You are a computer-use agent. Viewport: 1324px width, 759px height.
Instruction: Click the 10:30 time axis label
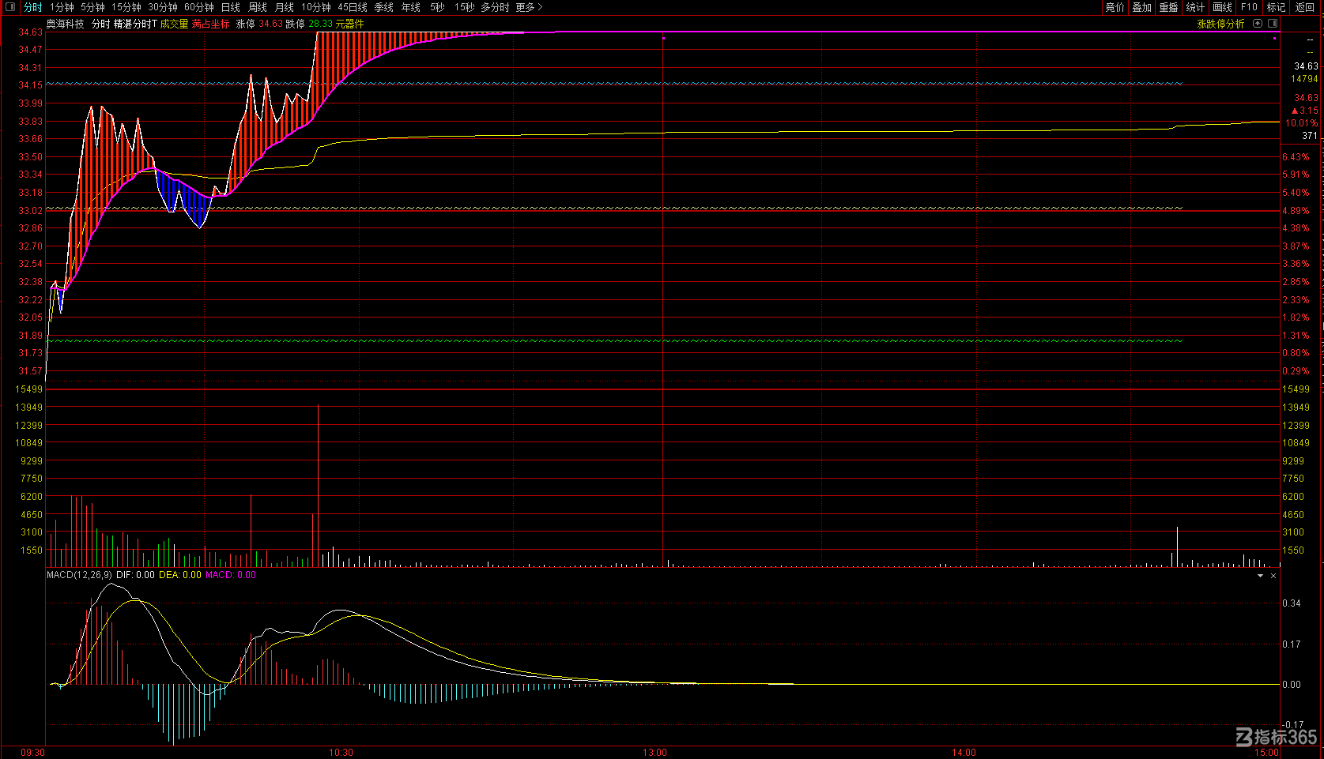[x=341, y=753]
